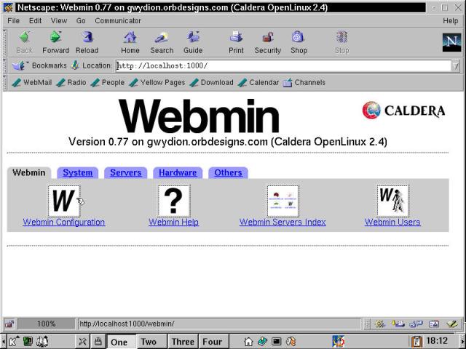Click the Webmin Servers Index icon
466x349 pixels.
[x=283, y=201]
